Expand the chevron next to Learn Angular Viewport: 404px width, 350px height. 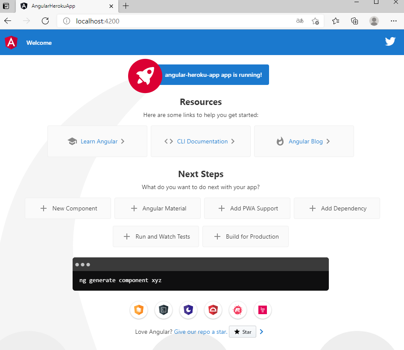click(x=123, y=141)
